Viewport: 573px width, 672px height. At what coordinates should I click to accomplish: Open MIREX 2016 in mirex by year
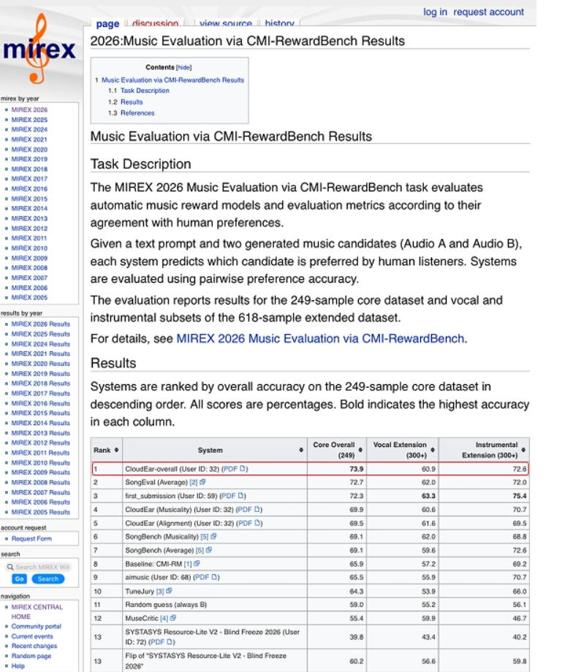pos(29,188)
